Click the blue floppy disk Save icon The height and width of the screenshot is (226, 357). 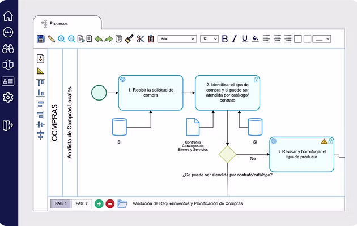point(41,39)
